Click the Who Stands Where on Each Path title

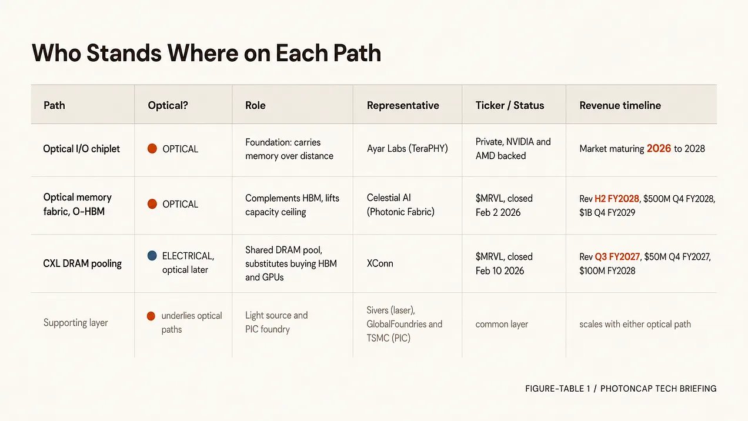(206, 54)
